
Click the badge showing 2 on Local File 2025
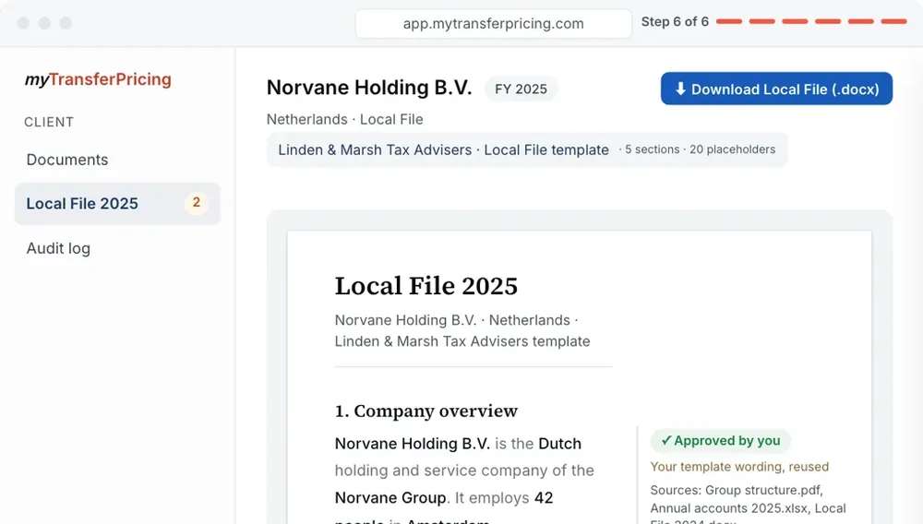point(196,203)
